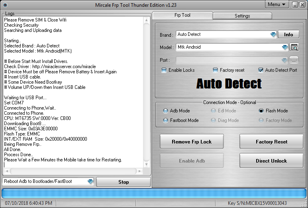Viewport: 308px width, 208px height.
Task: Switch to the Frp Tool tab
Action: (182, 15)
